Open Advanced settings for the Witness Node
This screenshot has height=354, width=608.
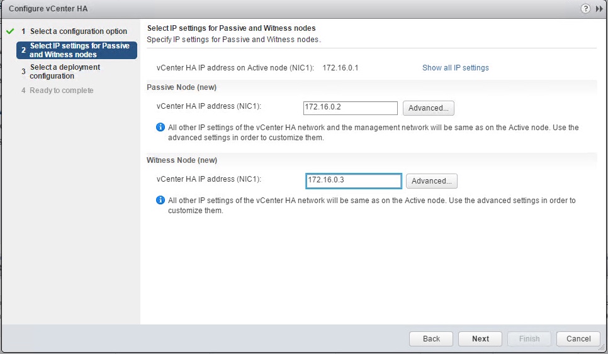coord(431,181)
